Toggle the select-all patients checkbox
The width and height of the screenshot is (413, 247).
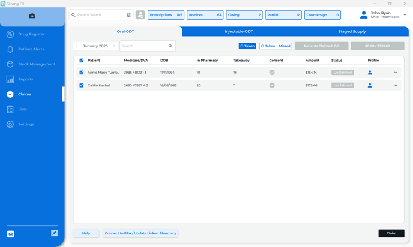[x=82, y=61]
